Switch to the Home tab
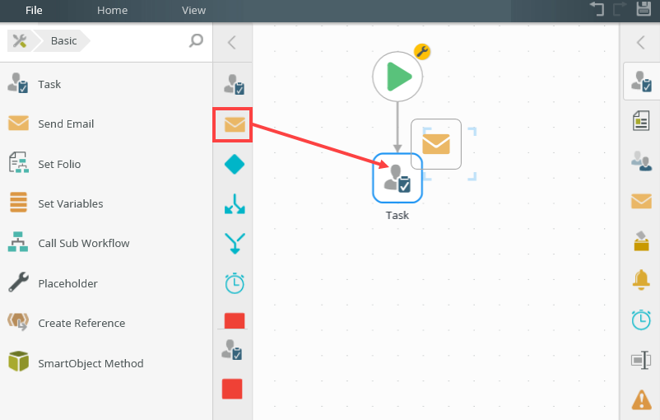This screenshot has width=660, height=420. click(x=112, y=10)
